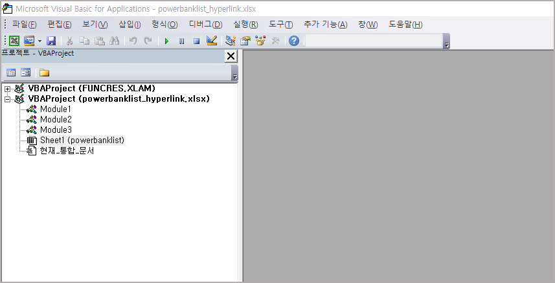The width and height of the screenshot is (555, 283).
Task: Select VBAProject (powerbanklist_hyperlink.xlsx) in the tree
Action: tap(119, 98)
